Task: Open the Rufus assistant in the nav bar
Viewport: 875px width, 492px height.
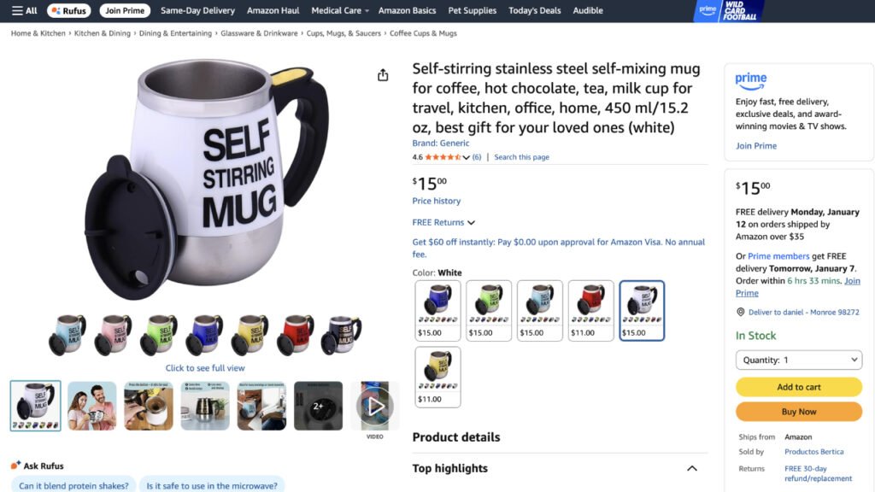Action: [x=69, y=10]
